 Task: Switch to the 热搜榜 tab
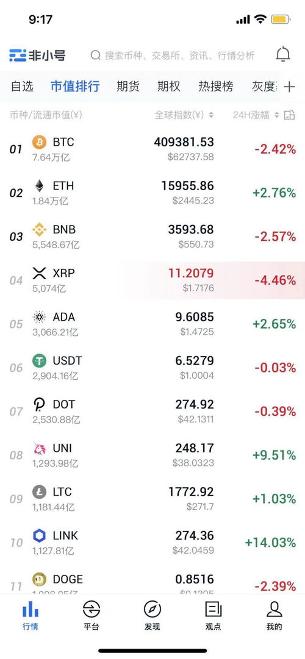pos(216,87)
